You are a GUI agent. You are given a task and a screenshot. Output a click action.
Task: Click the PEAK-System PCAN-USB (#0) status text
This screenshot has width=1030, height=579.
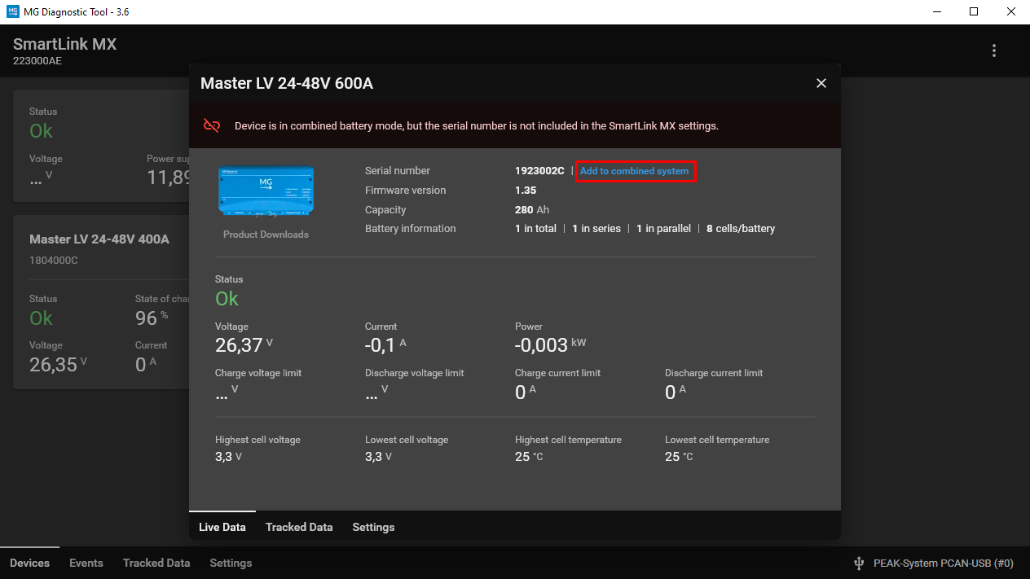(943, 563)
